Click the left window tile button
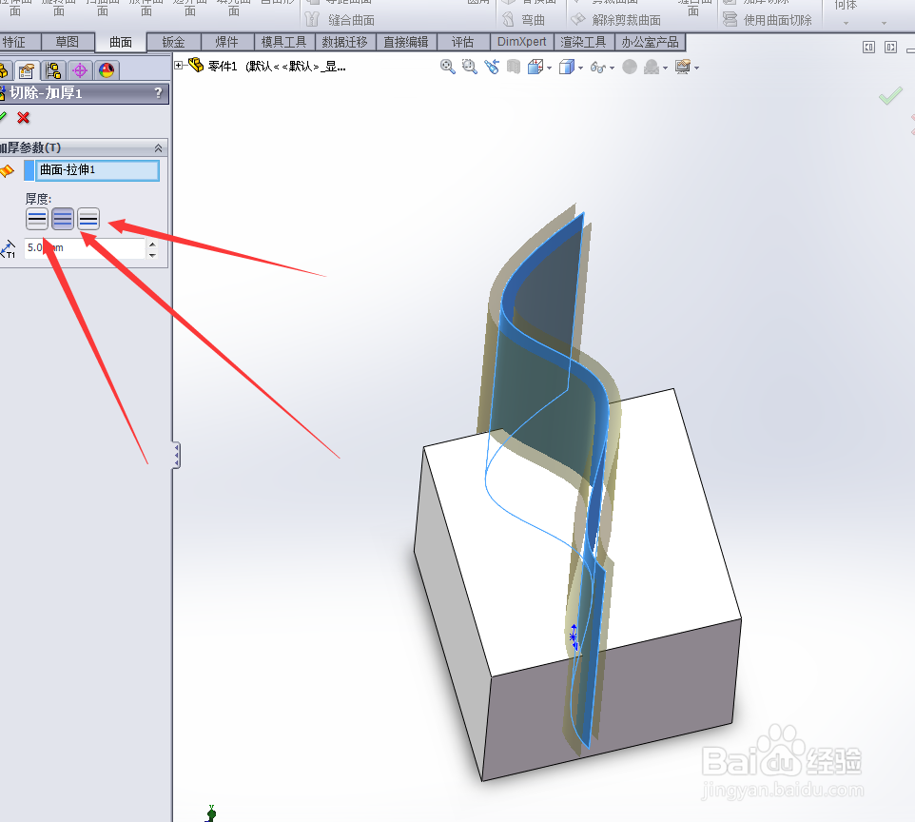This screenshot has width=915, height=822. coord(869,48)
